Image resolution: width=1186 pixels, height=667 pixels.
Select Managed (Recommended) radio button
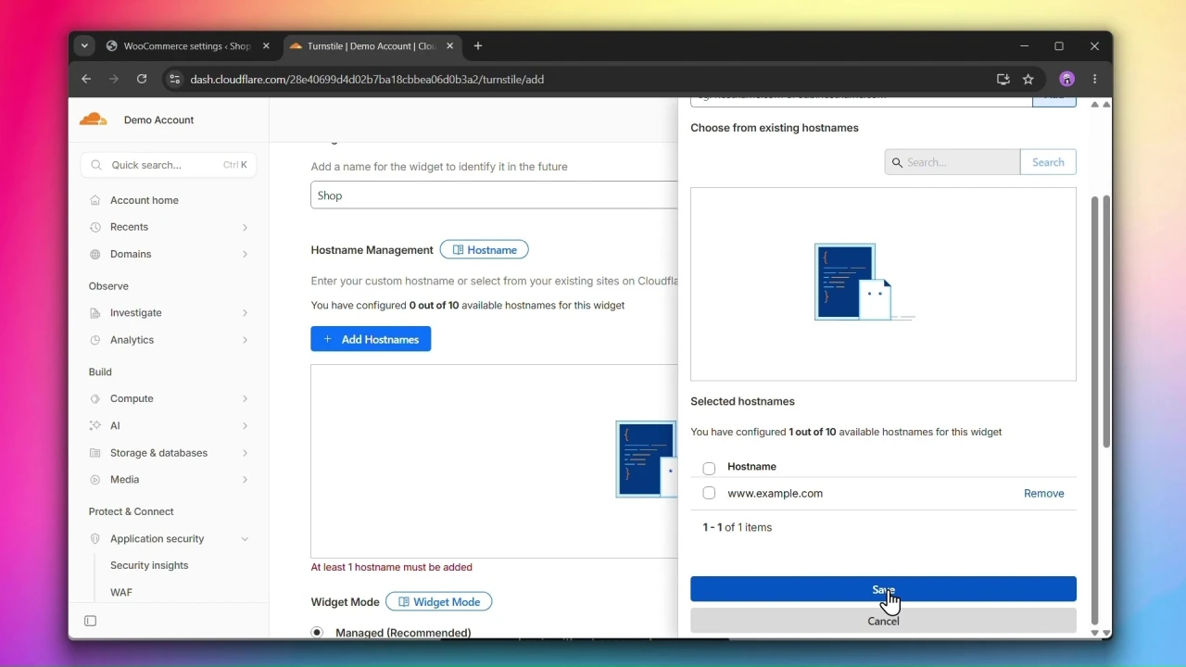[317, 633]
